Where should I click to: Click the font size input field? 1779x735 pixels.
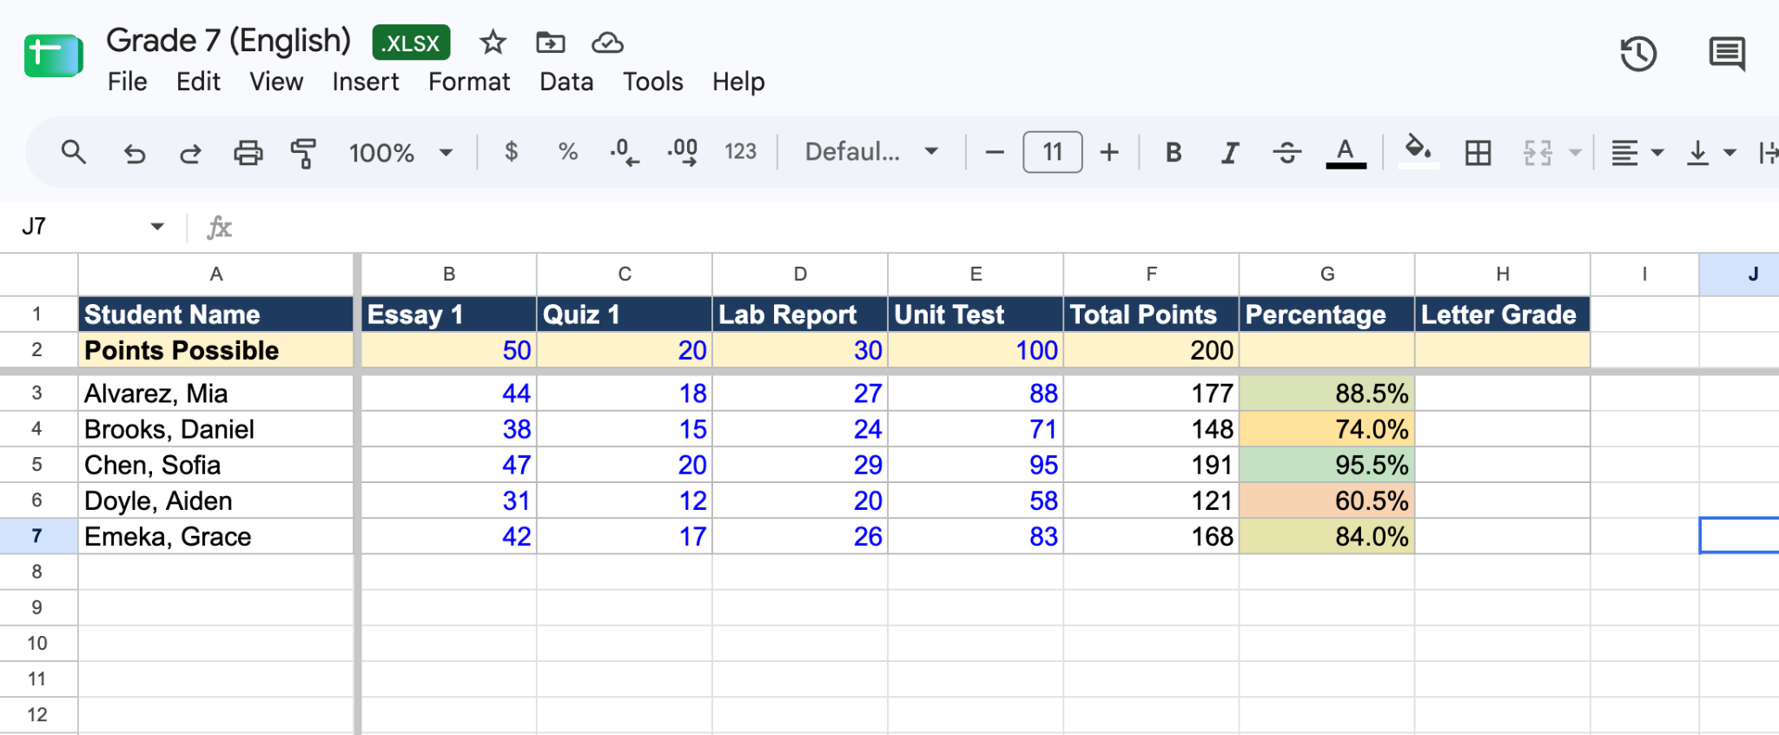point(1052,153)
